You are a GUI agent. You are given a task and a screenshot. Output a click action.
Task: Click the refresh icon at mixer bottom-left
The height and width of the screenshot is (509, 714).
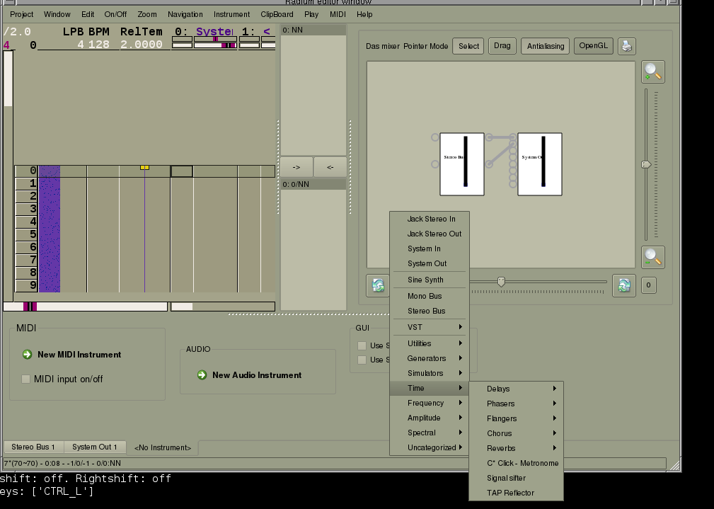(378, 285)
